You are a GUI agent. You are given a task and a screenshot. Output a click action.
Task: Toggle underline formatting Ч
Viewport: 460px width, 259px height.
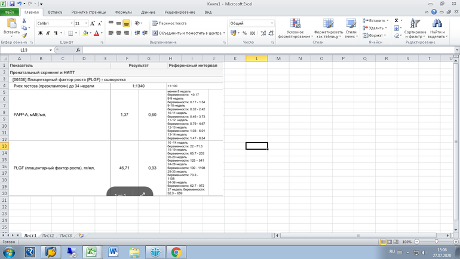point(56,33)
